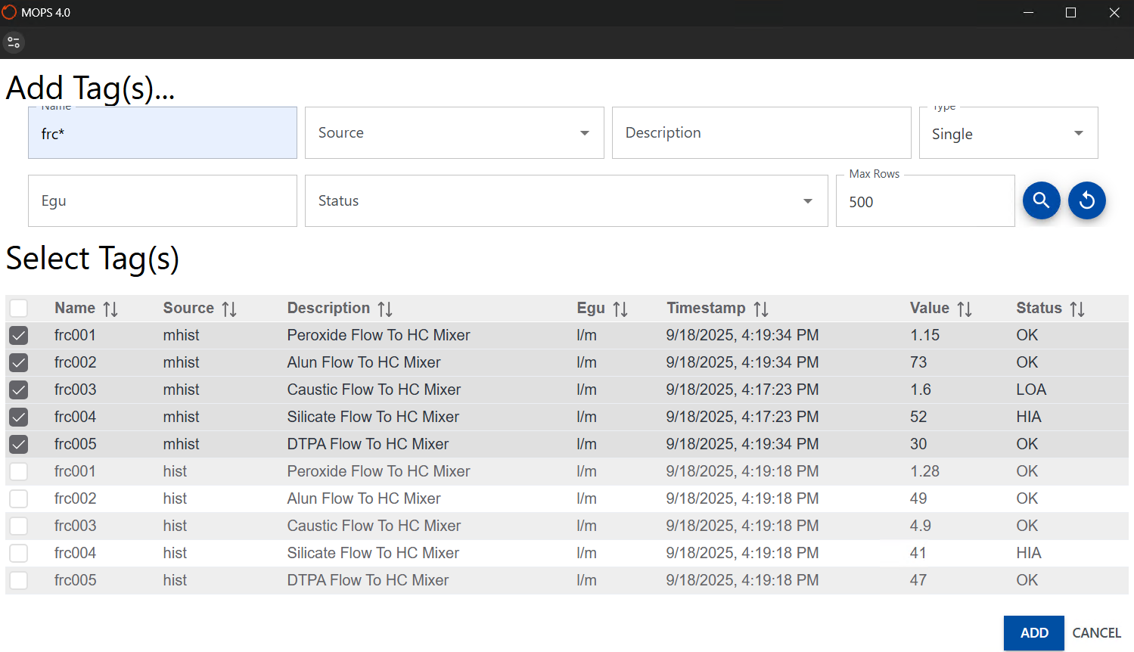
Task: Toggle the select-all checkbox in table header
Action: click(x=18, y=308)
